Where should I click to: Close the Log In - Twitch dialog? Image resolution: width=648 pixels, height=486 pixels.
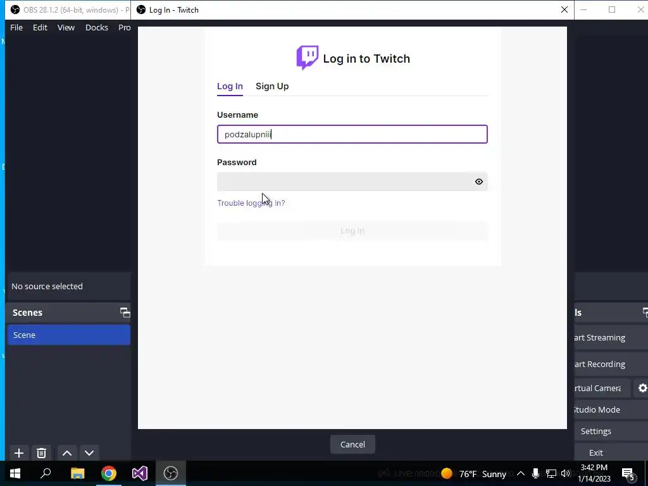[x=564, y=9]
